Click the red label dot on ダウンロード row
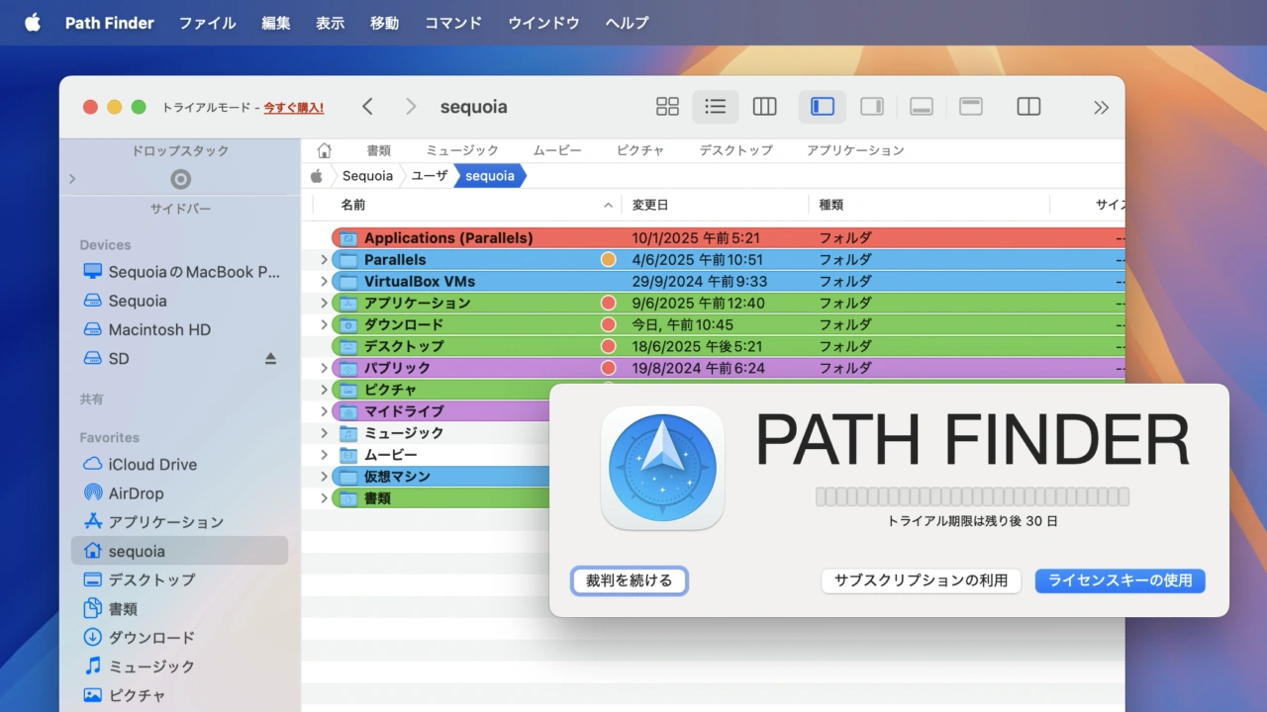The height and width of the screenshot is (712, 1267). (608, 324)
